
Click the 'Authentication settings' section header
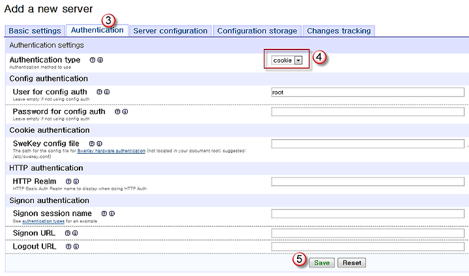click(x=47, y=45)
